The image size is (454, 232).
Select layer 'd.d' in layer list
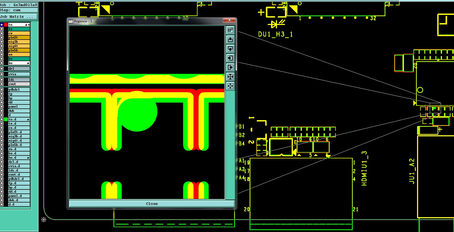click(19, 204)
